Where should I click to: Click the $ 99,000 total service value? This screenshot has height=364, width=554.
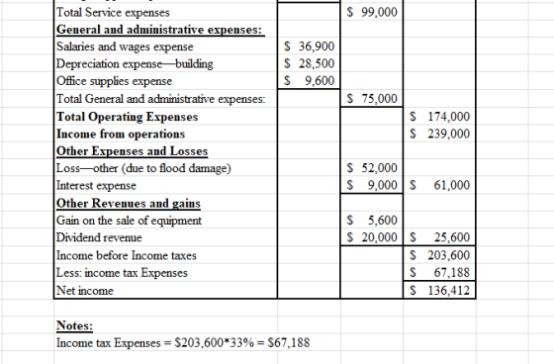[x=372, y=13]
